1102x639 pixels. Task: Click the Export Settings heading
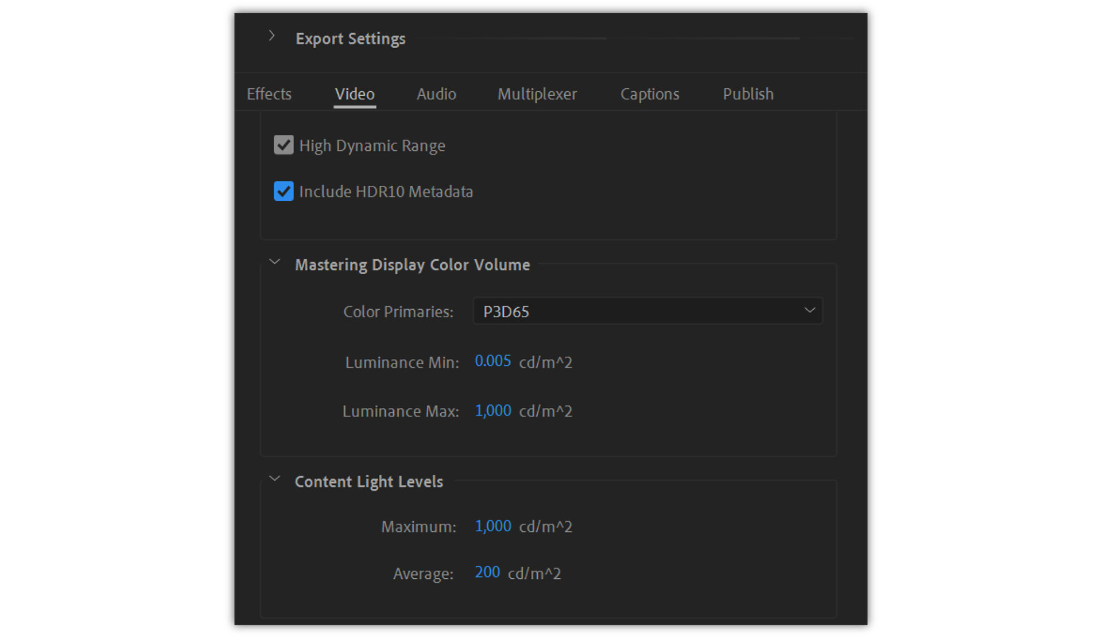(x=351, y=38)
